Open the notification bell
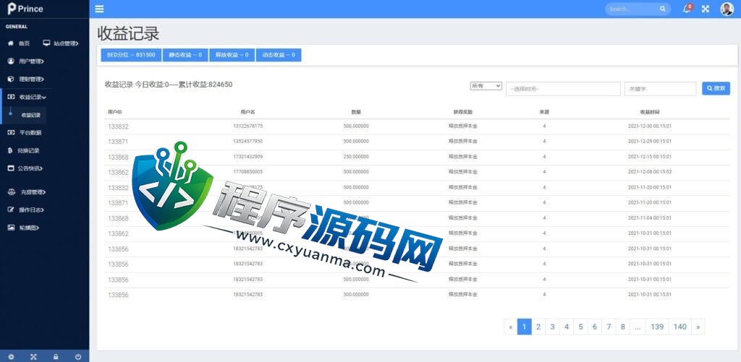741x362 pixels. (687, 9)
